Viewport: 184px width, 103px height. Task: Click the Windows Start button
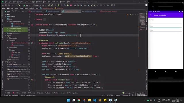(68, 100)
